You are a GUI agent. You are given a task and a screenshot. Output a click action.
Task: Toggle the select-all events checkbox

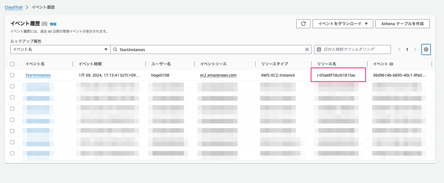click(12, 64)
